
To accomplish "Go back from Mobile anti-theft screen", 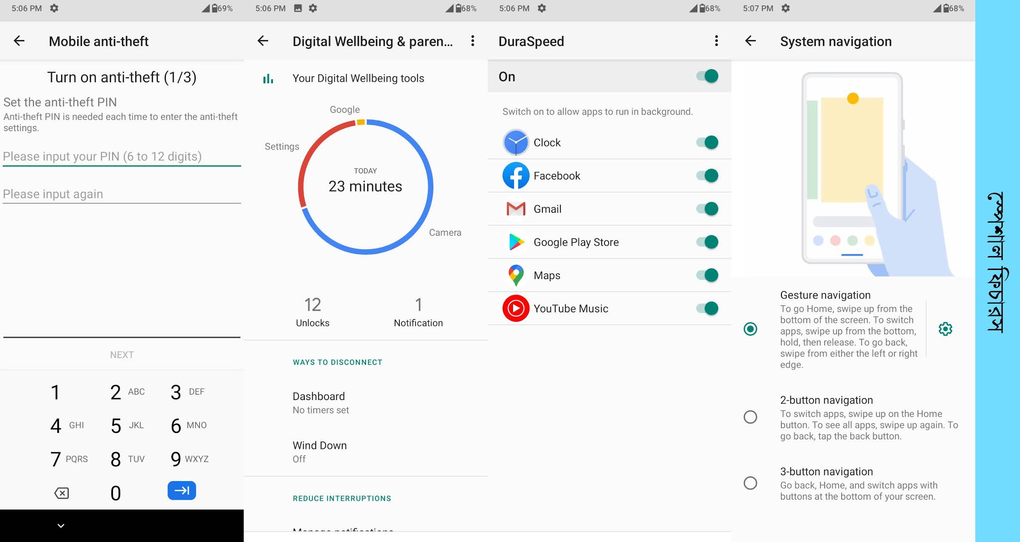I will 19,41.
